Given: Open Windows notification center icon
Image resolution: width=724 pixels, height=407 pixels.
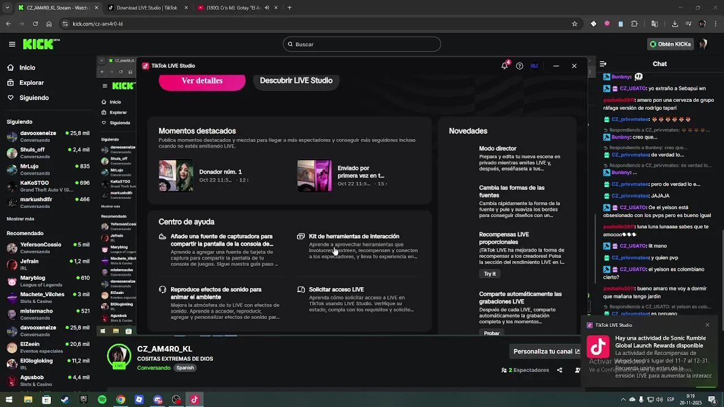Looking at the screenshot, I should coord(712,400).
